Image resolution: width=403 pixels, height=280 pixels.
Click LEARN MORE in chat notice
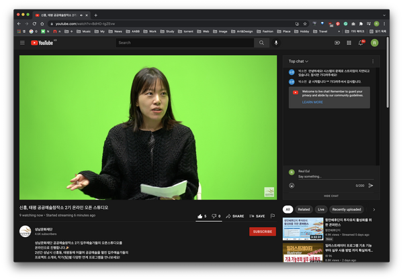(312, 102)
